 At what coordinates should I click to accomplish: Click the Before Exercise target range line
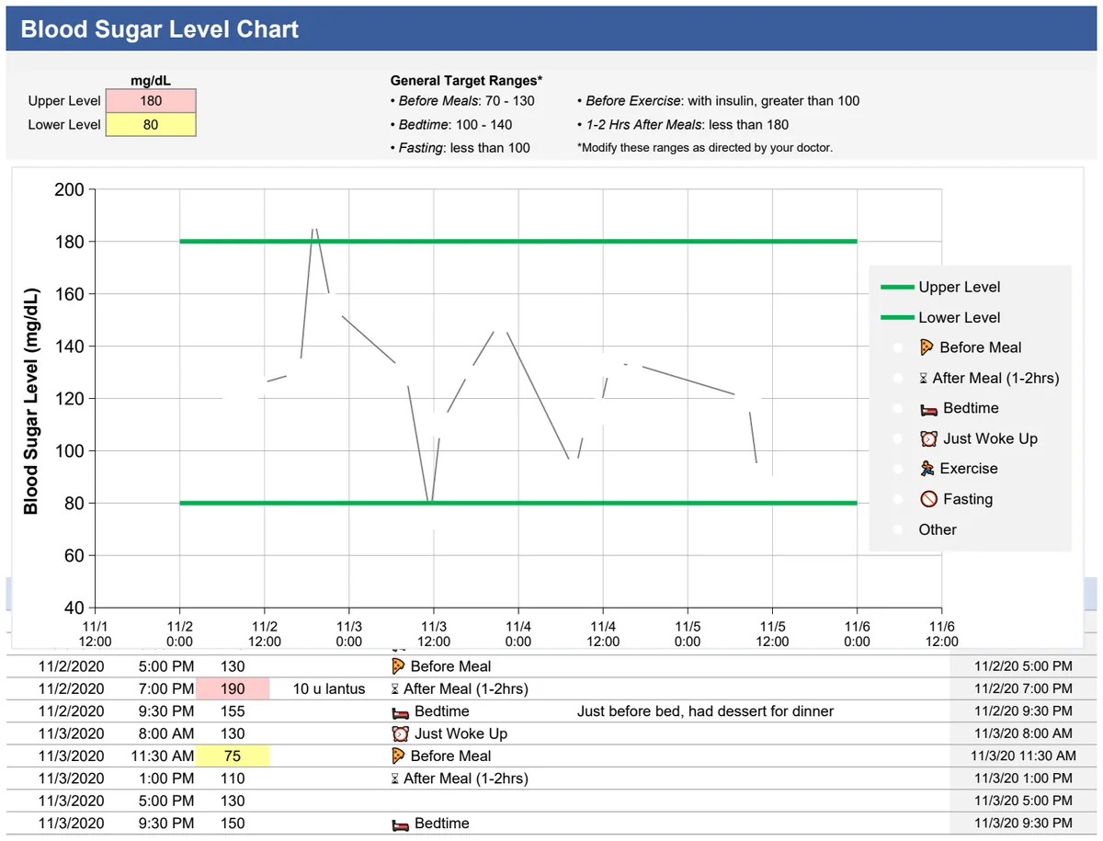click(718, 100)
